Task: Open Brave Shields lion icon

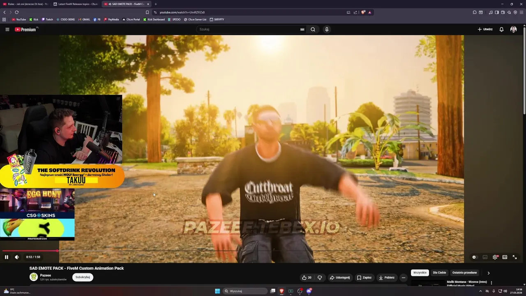Action: 363,12
